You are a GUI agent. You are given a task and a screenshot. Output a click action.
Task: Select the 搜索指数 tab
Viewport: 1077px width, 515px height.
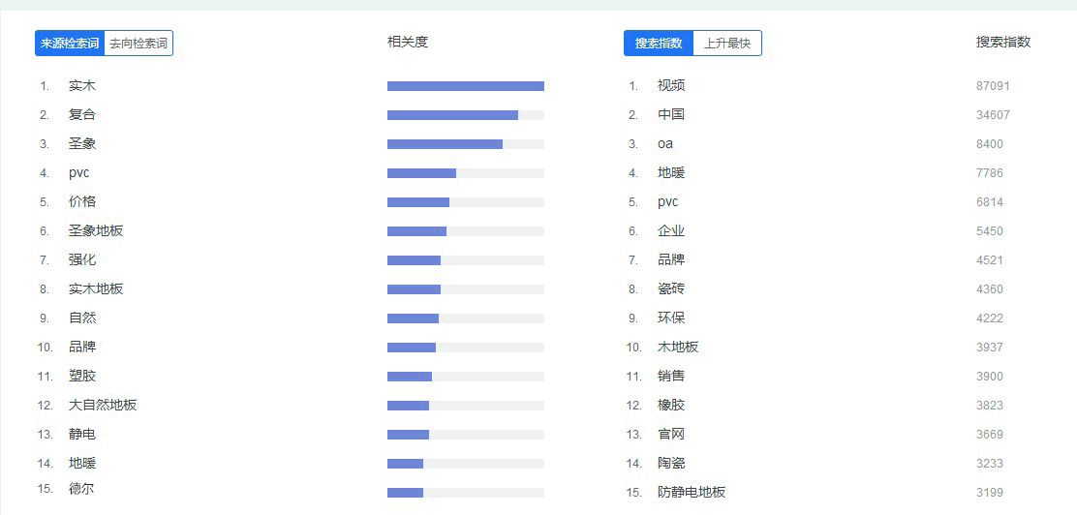point(659,44)
